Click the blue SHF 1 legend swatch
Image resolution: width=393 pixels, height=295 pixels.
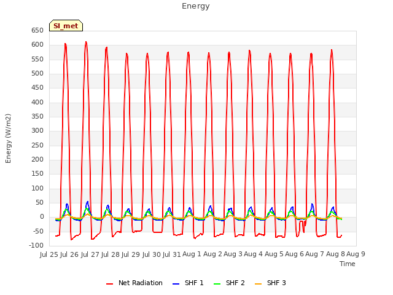(x=176, y=284)
